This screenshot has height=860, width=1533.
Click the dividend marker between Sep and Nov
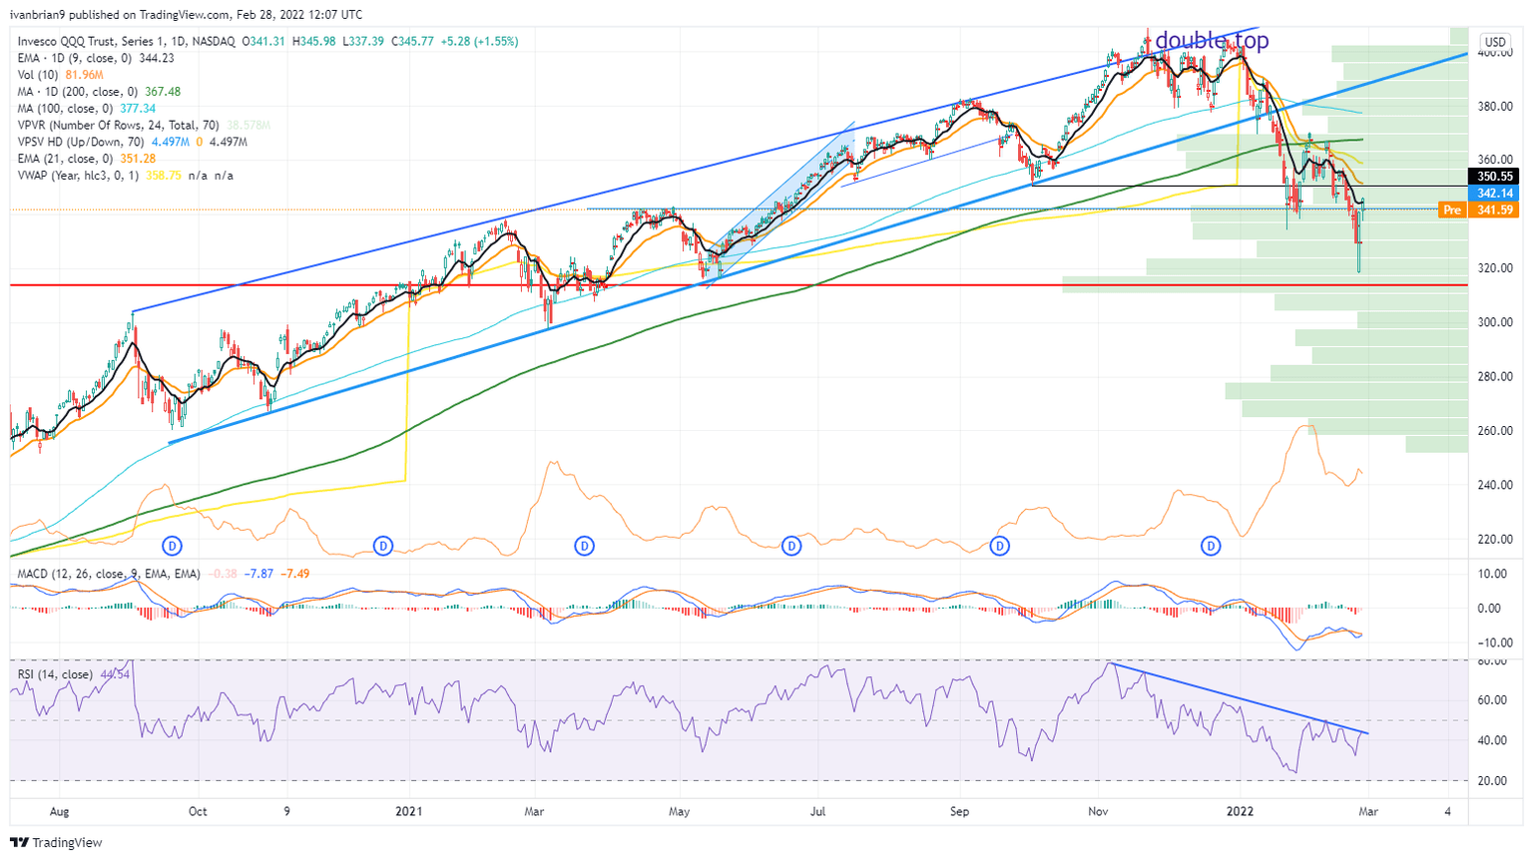coord(999,546)
